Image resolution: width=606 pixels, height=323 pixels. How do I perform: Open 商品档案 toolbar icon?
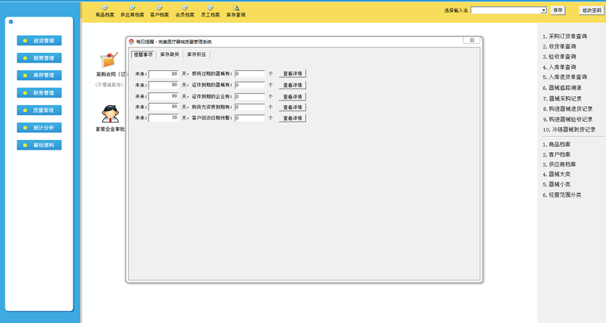tap(105, 8)
